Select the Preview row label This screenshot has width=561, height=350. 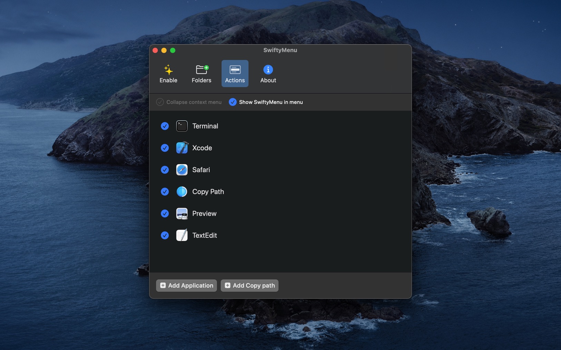click(204, 214)
